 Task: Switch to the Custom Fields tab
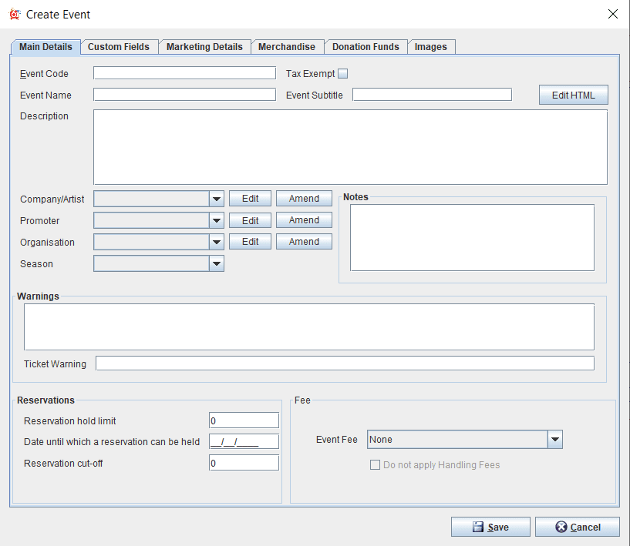click(x=119, y=47)
